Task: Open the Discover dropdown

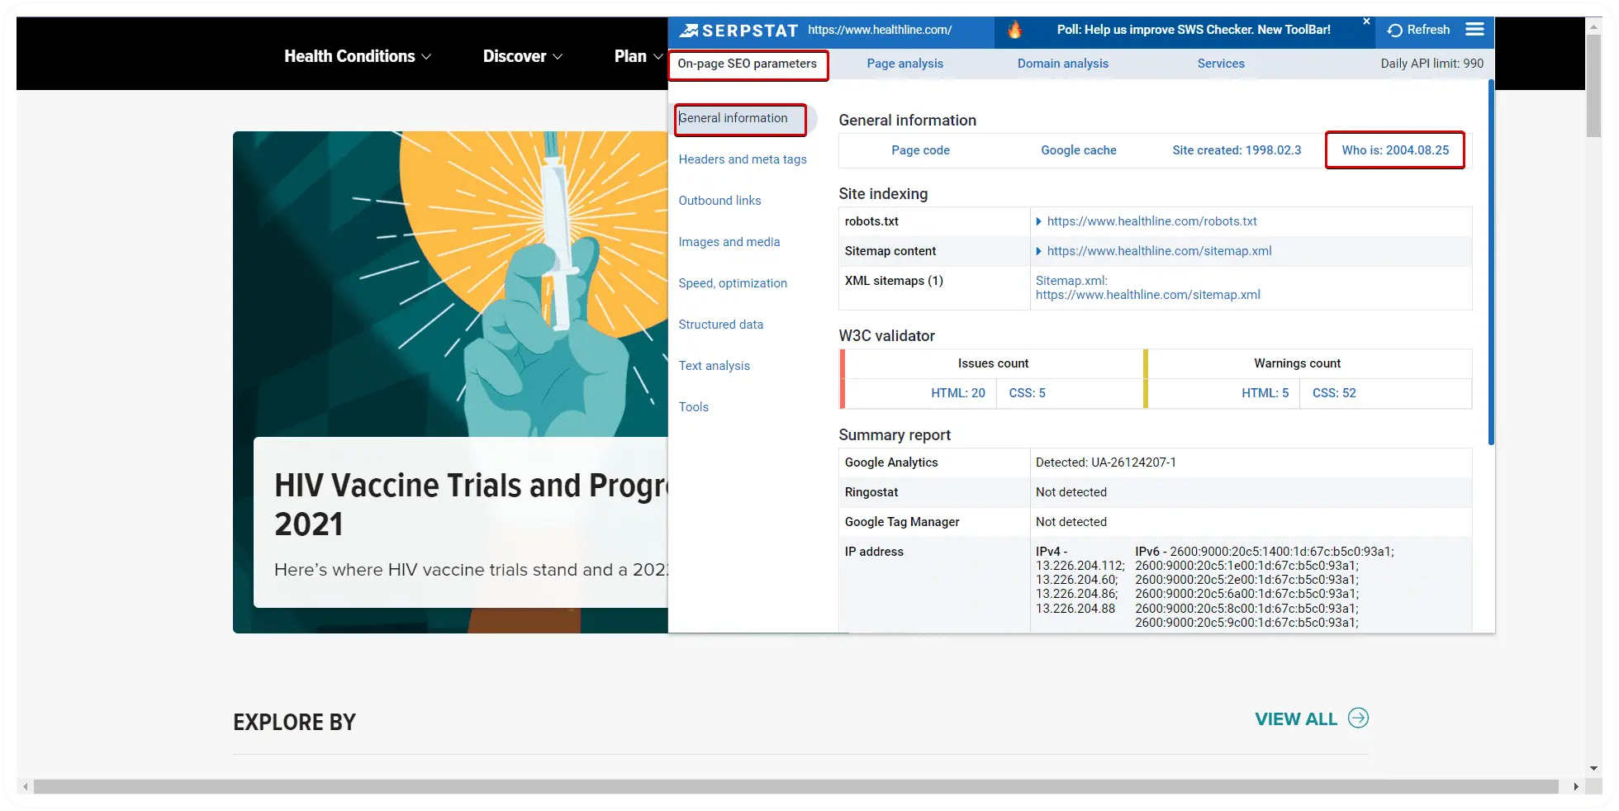Action: (x=522, y=56)
